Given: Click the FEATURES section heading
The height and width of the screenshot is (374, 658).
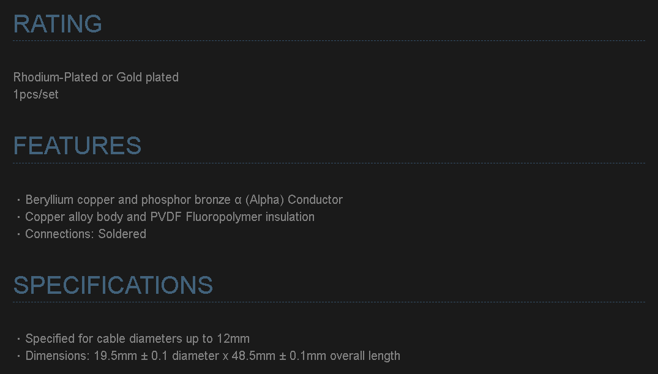Looking at the screenshot, I should click(x=77, y=146).
